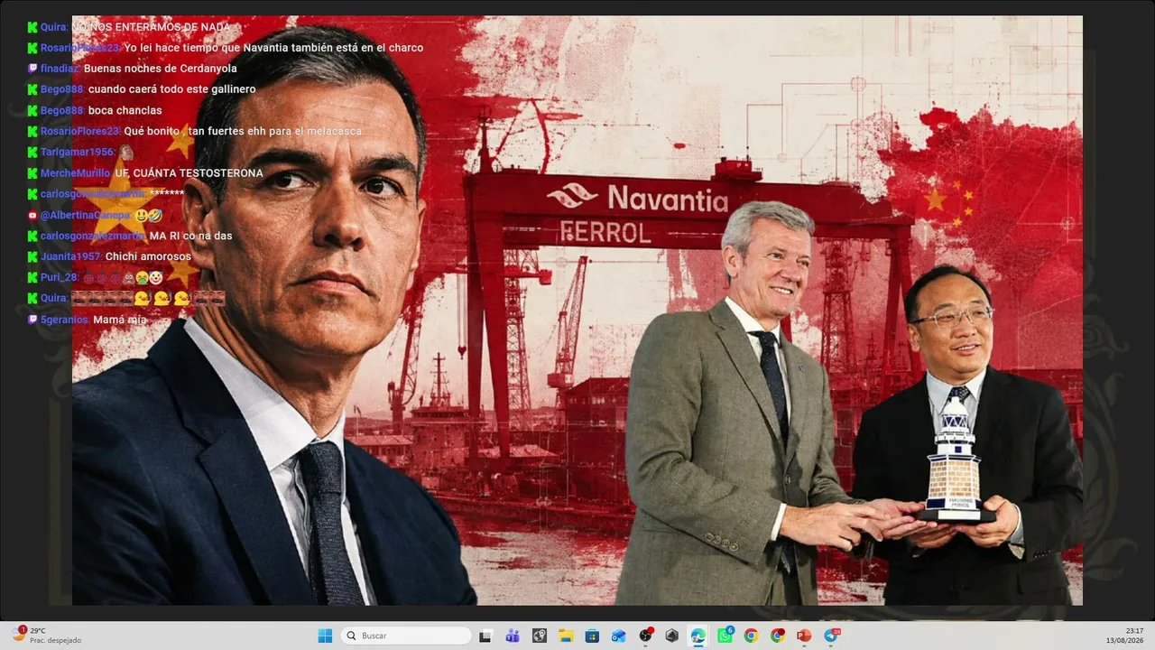Click the username Juanita1957 in chat
The height and width of the screenshot is (650, 1155).
pyautogui.click(x=70, y=256)
